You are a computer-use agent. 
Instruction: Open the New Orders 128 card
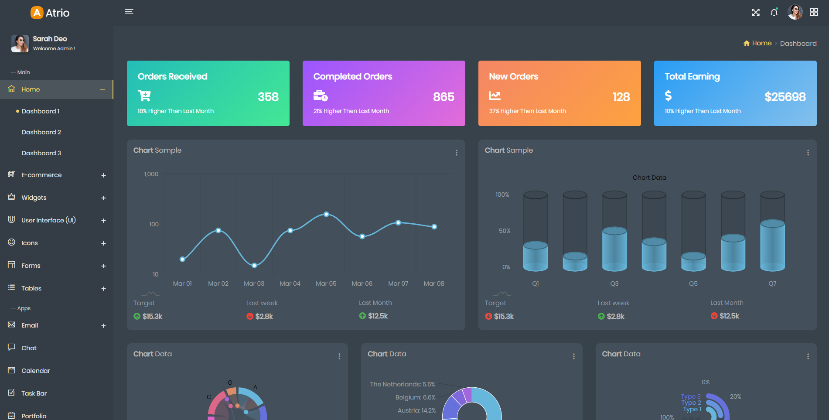point(559,93)
